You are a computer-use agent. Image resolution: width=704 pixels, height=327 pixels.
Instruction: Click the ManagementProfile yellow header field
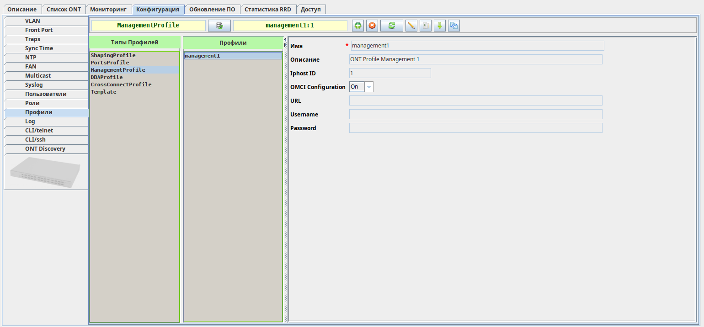148,26
